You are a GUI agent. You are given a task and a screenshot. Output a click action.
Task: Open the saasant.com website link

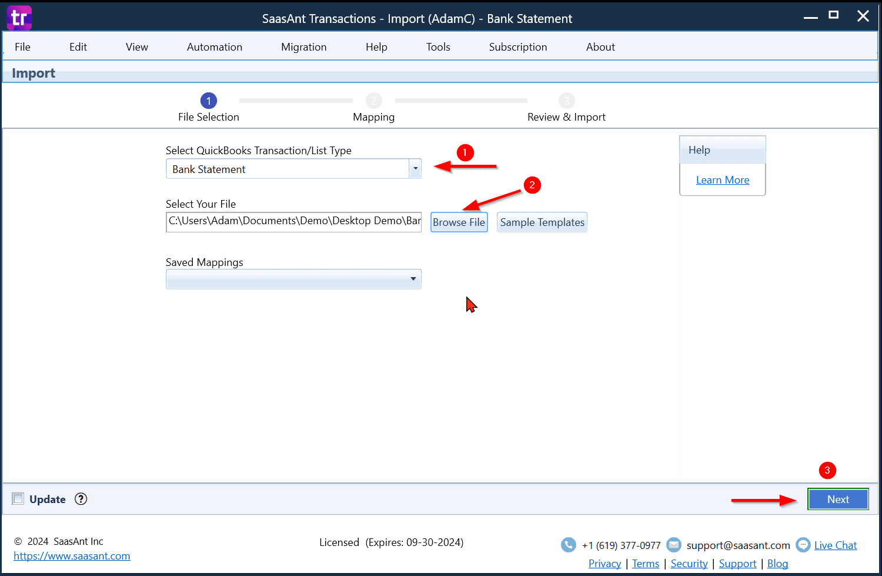(72, 556)
